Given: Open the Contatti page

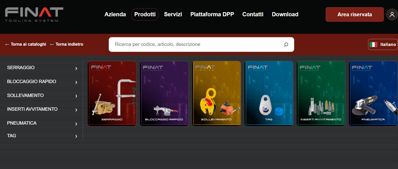Looking at the screenshot, I should [x=253, y=14].
